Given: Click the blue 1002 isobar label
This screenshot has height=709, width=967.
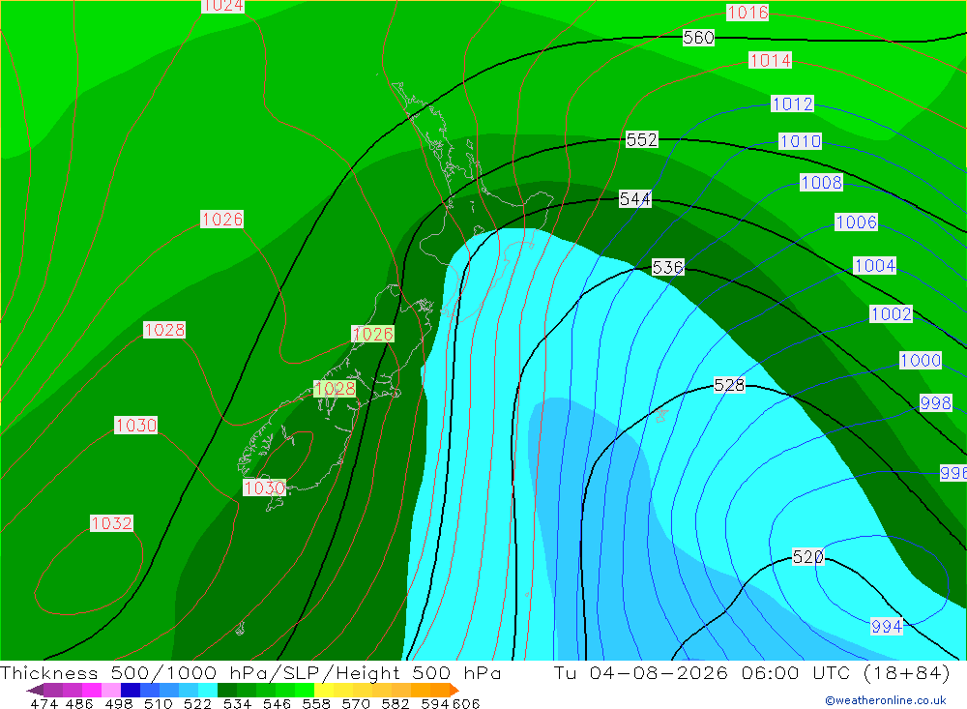Looking at the screenshot, I should point(892,314).
